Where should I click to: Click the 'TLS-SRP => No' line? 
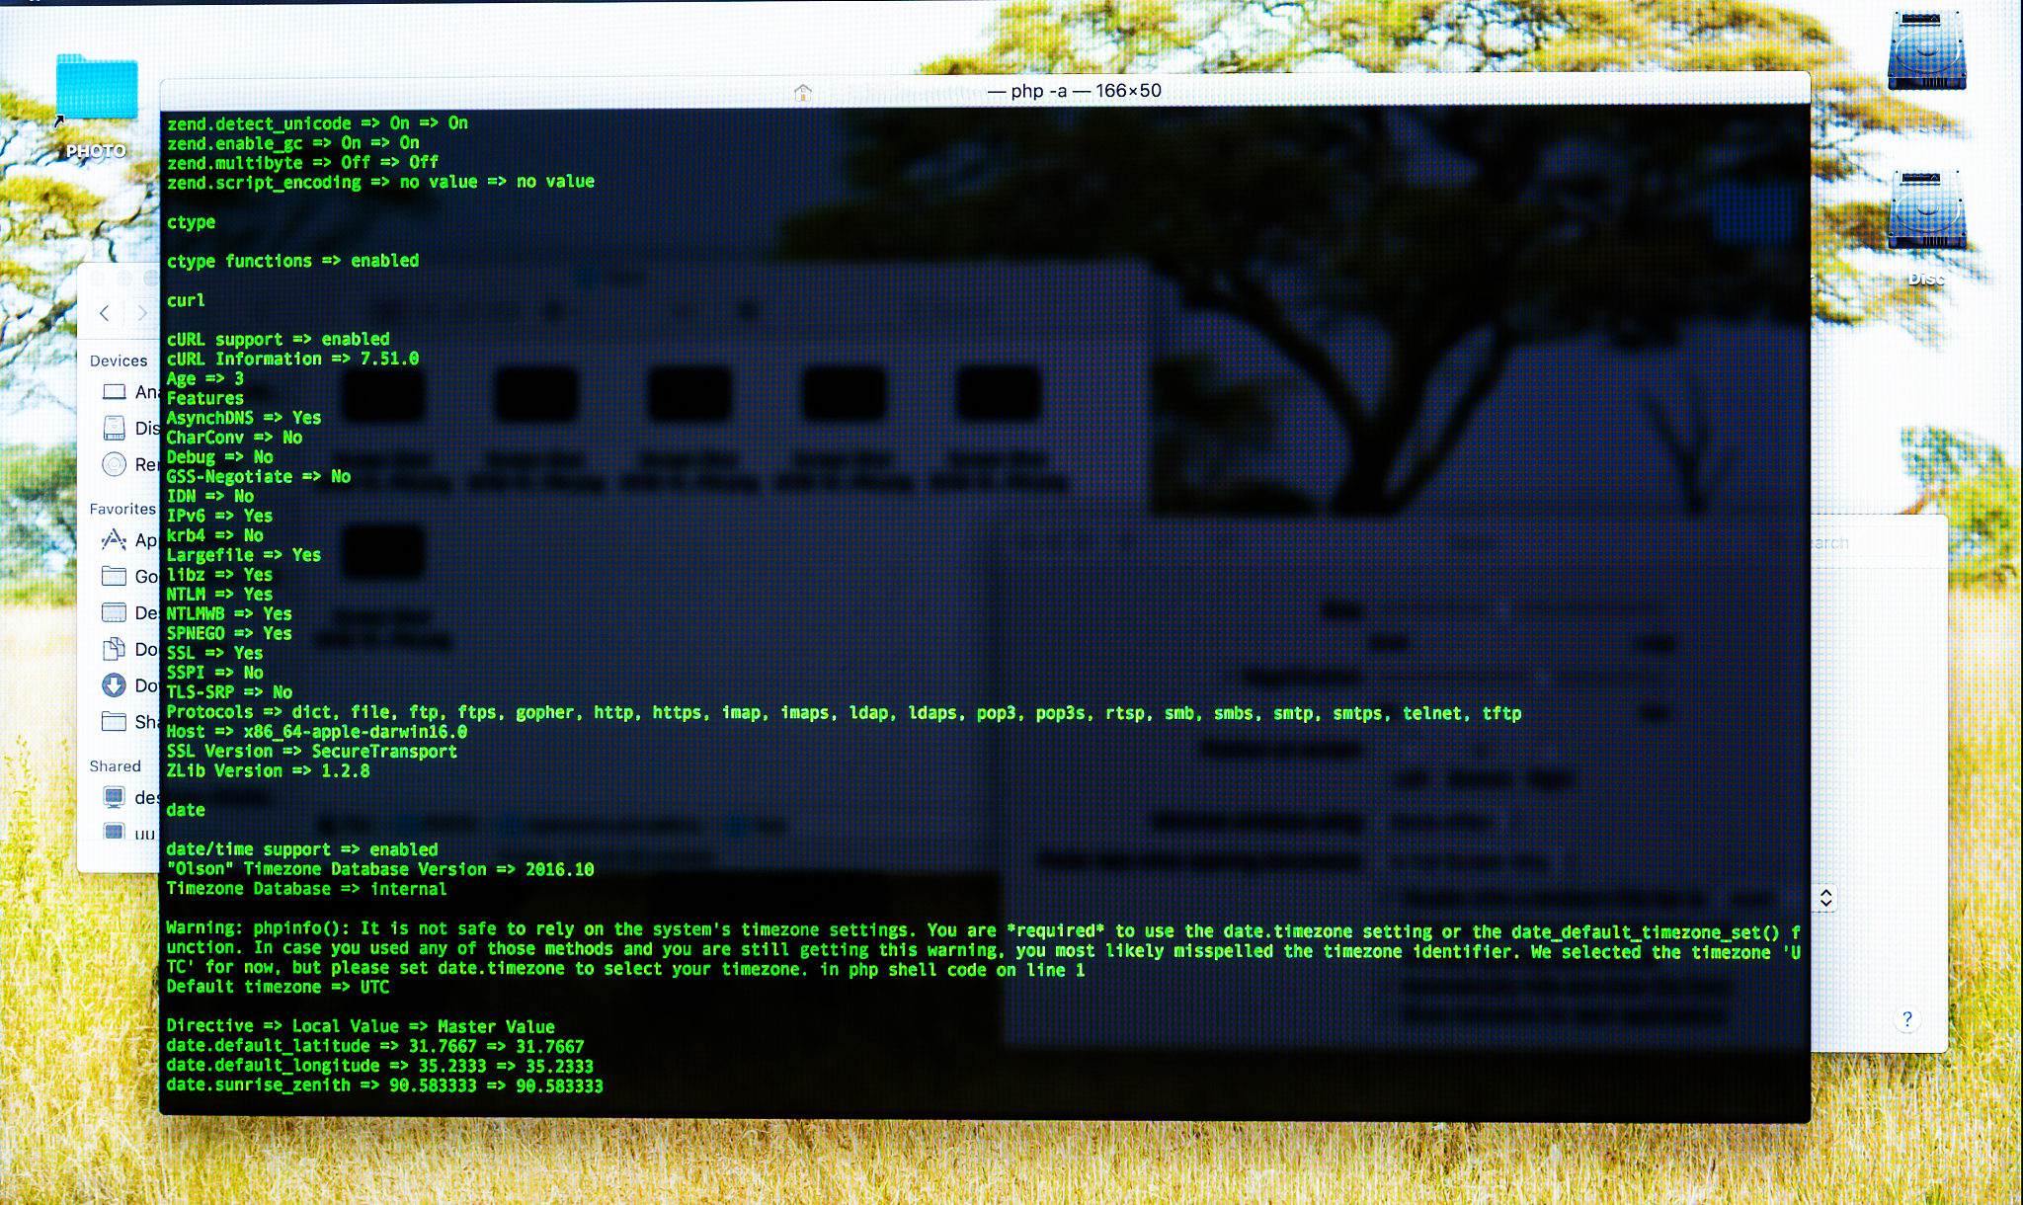click(229, 692)
